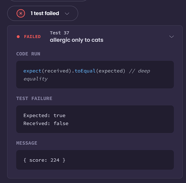Screen dimensions: 186x183
Task: Click the Received: false line
Action: point(46,123)
